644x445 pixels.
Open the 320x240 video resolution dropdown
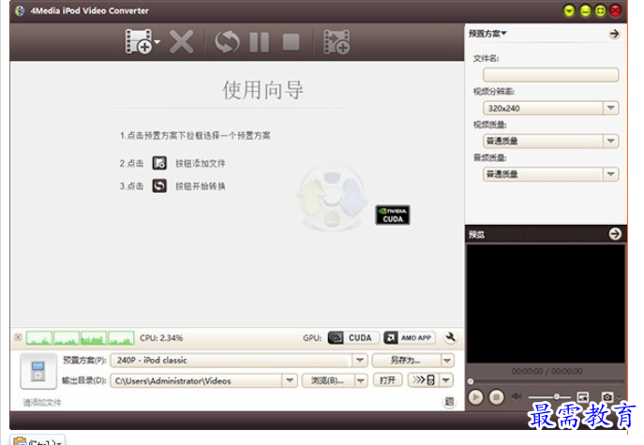pyautogui.click(x=610, y=108)
